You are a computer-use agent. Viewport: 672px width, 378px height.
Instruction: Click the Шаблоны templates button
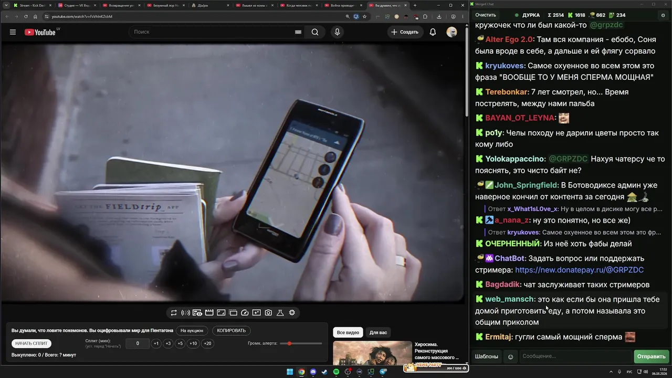pos(487,356)
